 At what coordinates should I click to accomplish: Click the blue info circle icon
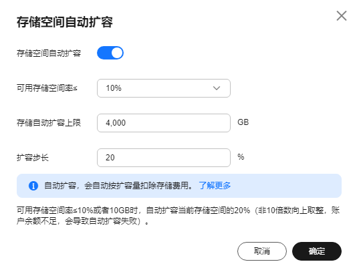click(x=33, y=186)
